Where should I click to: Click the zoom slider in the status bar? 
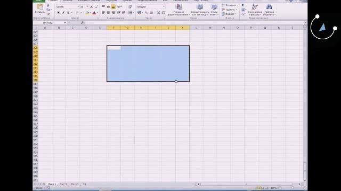292,188
